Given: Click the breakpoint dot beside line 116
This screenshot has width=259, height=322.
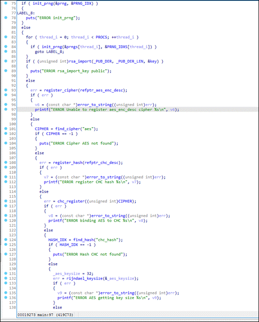Looking at the screenshot, I should click(6, 201).
